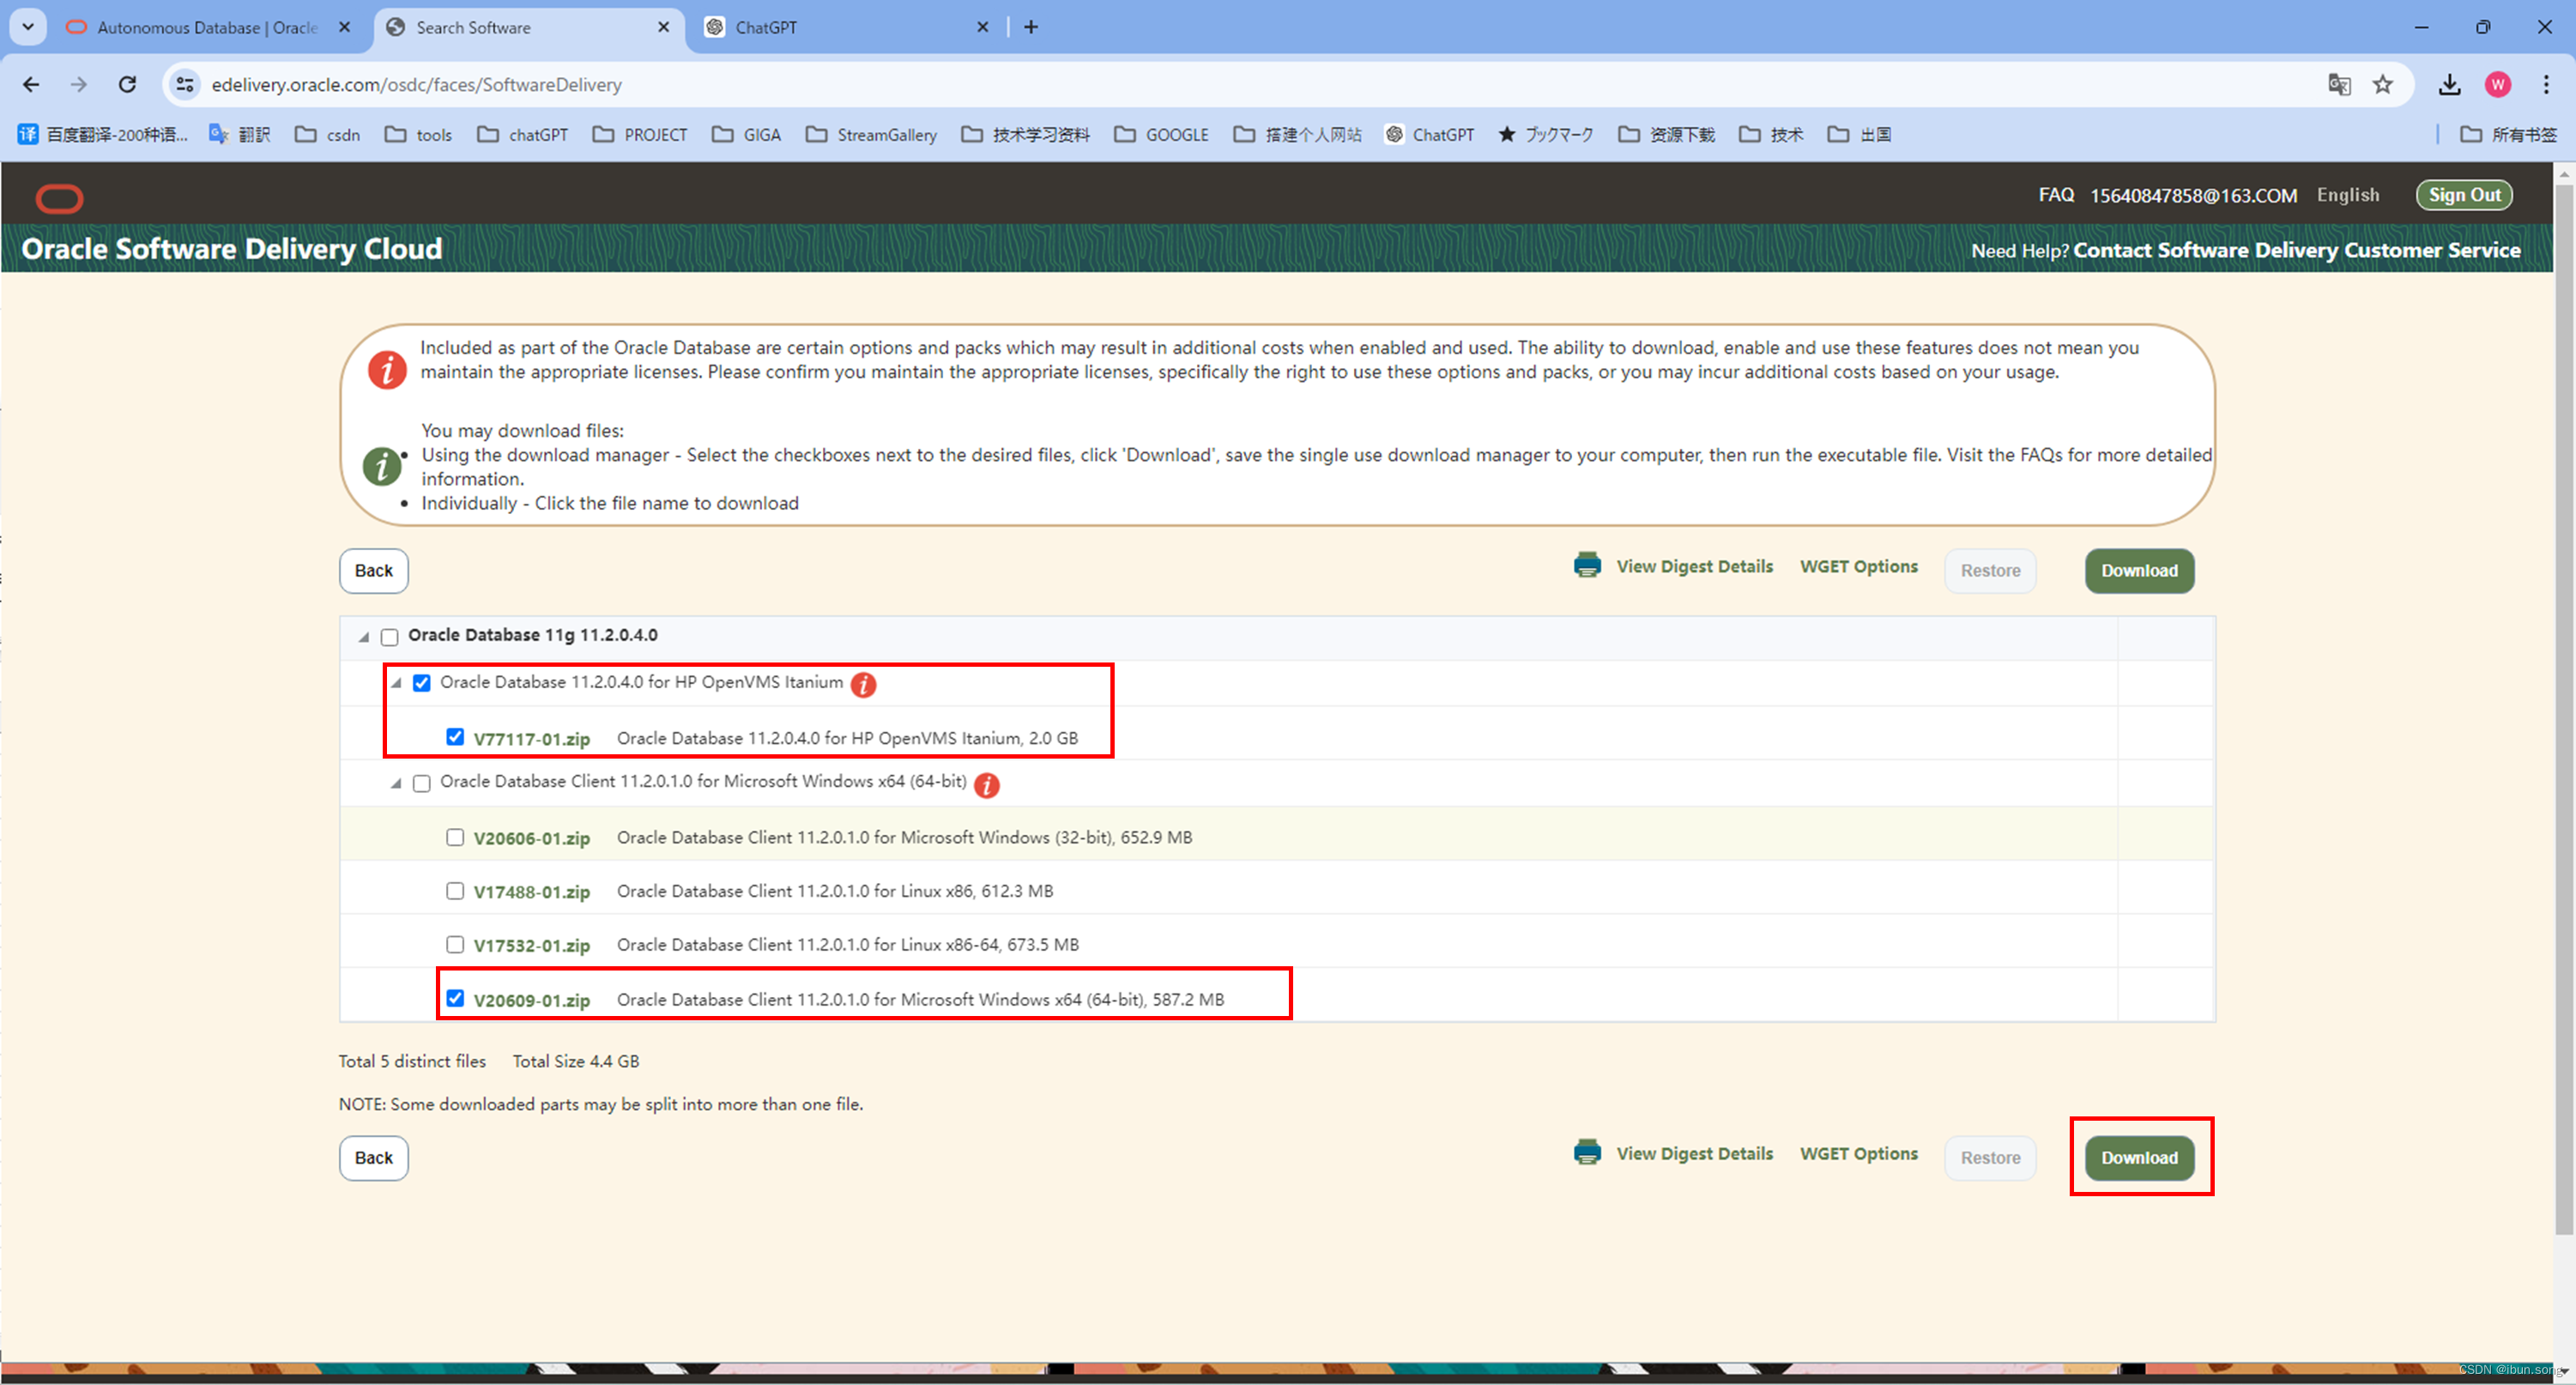Click Sign Out
2576x1385 pixels.
2464,195
